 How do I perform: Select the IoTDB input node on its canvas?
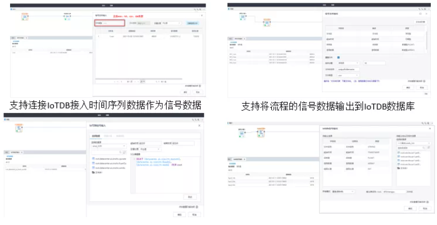(x=19, y=128)
